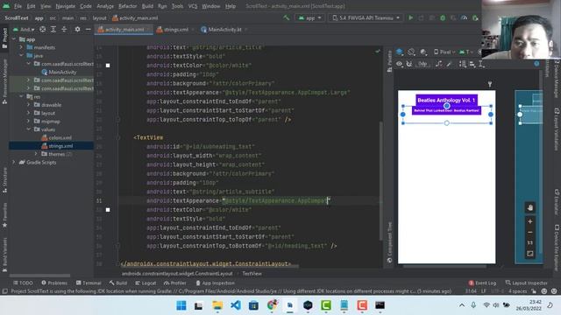
Task: Open the 5.4 FWVGA device dropdown
Action: pos(365,17)
